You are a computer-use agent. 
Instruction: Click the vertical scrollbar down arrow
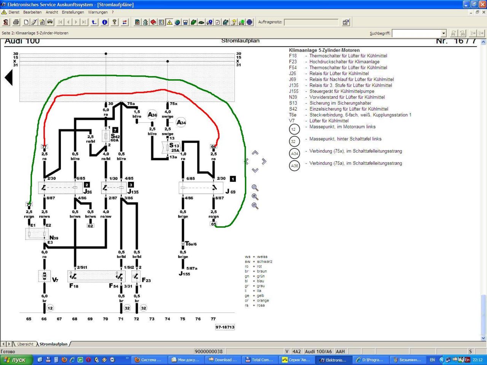click(x=484, y=338)
